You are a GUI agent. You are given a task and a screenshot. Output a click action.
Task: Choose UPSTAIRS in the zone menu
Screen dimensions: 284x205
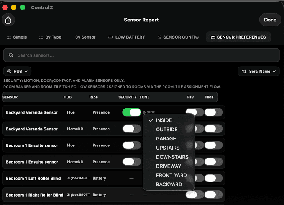(x=169, y=148)
